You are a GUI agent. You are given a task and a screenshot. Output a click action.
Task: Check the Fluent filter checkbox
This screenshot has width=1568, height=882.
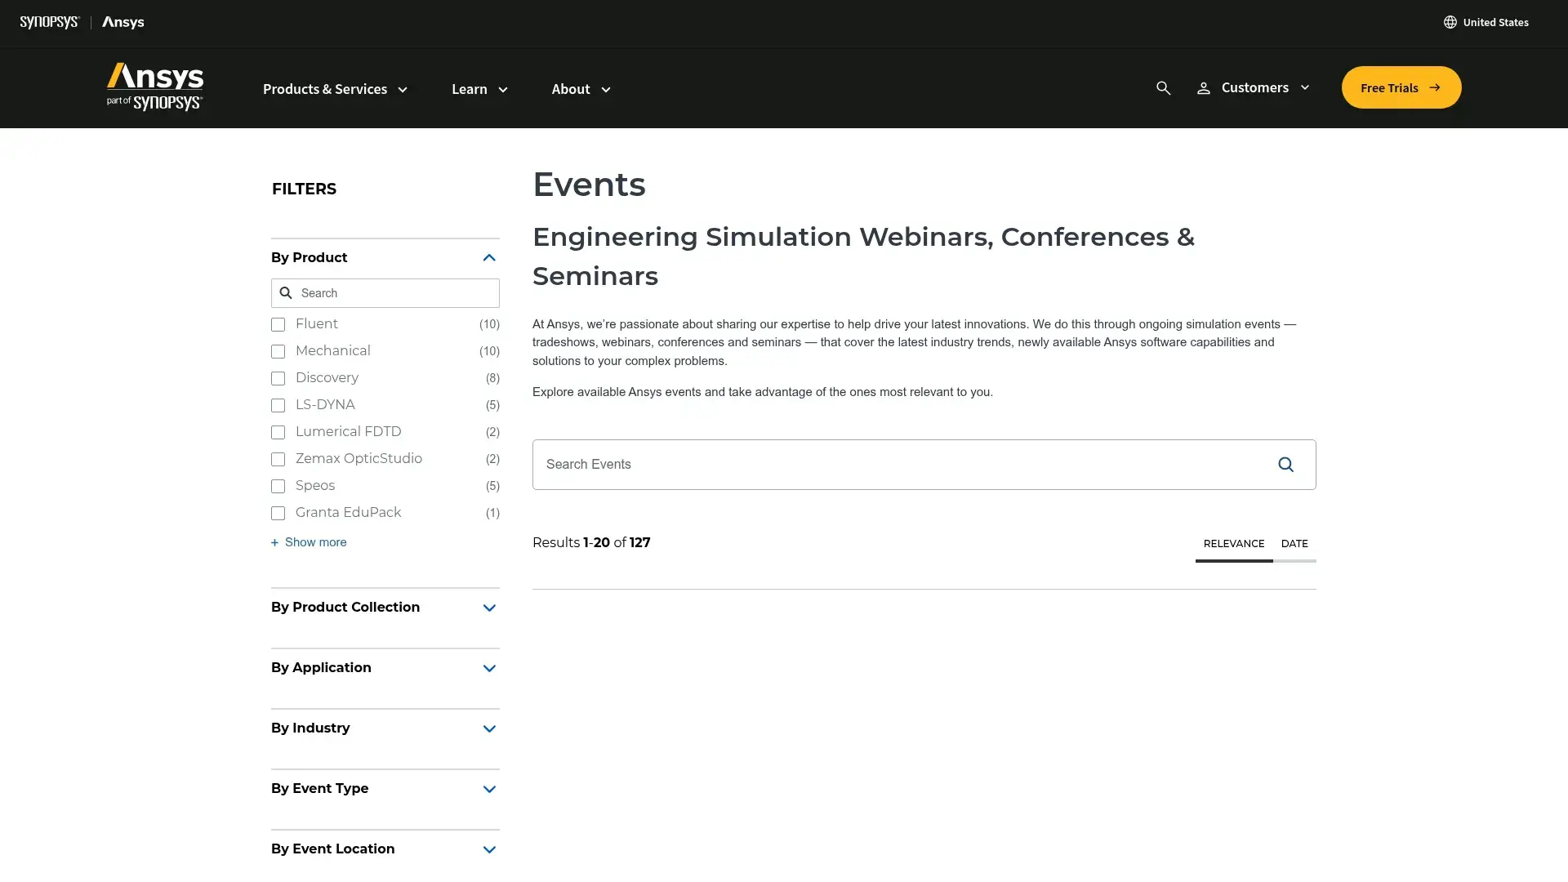point(278,324)
